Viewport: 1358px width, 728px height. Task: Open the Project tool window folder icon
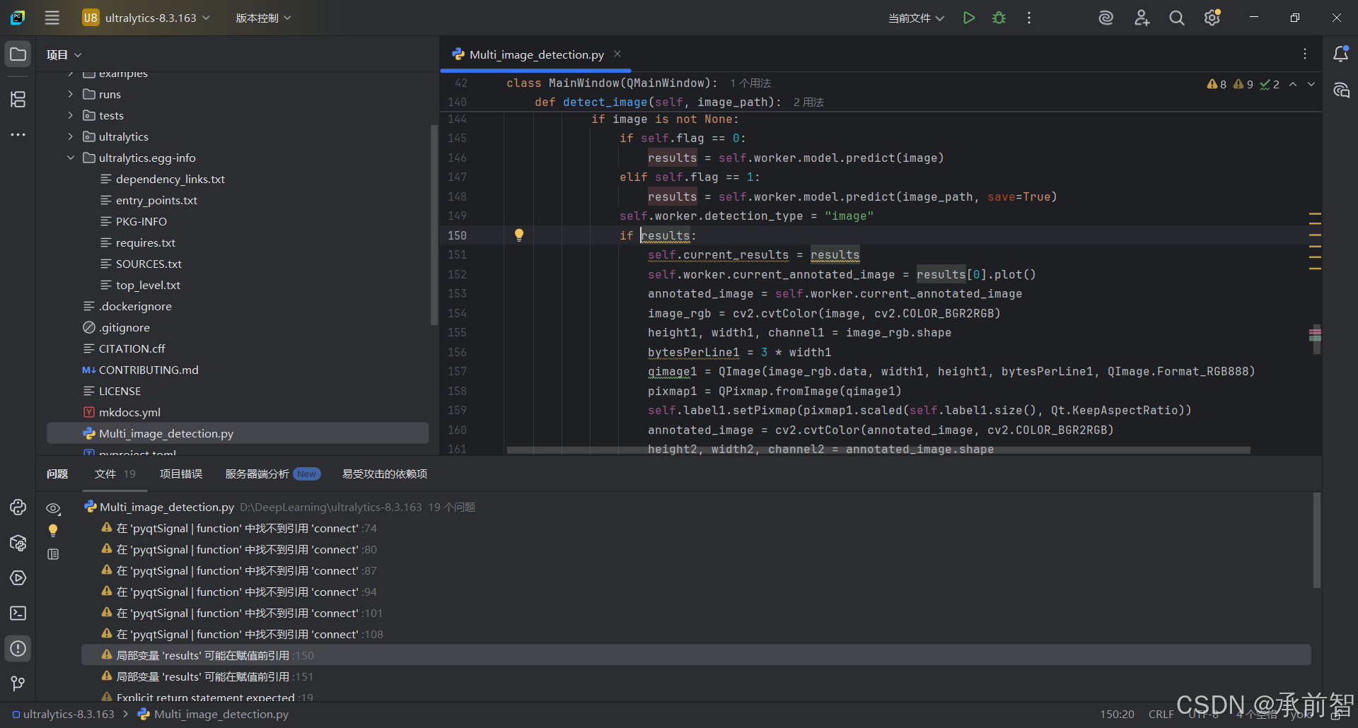[x=18, y=54]
